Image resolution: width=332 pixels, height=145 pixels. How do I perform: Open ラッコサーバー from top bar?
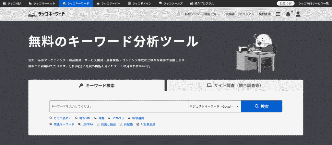click(108, 3)
